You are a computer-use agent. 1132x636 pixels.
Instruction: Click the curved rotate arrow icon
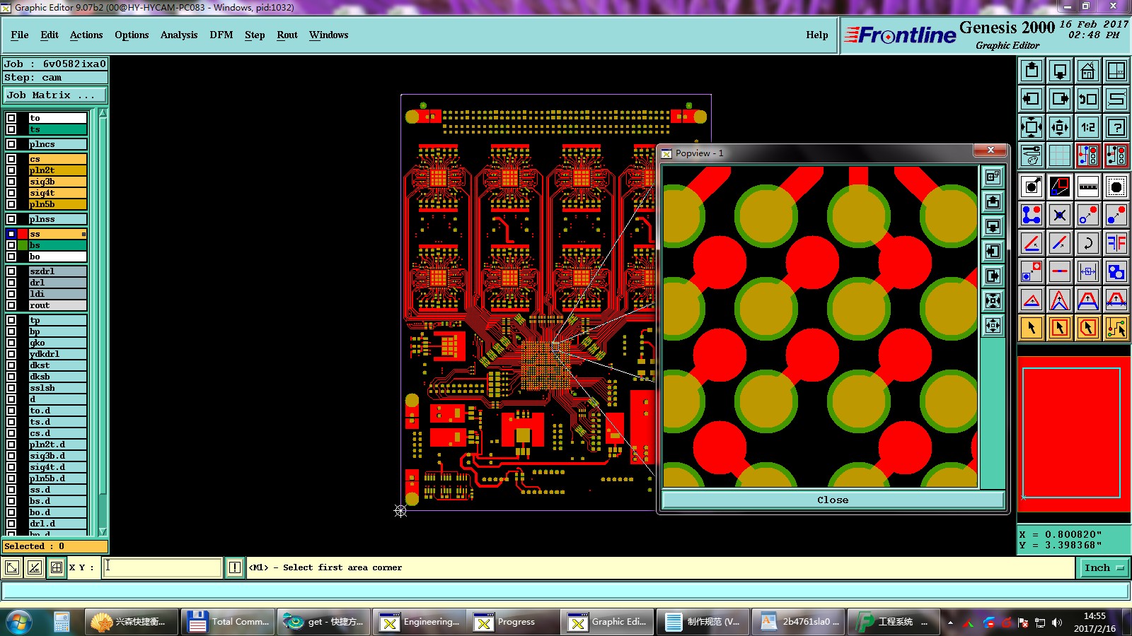[1088, 243]
